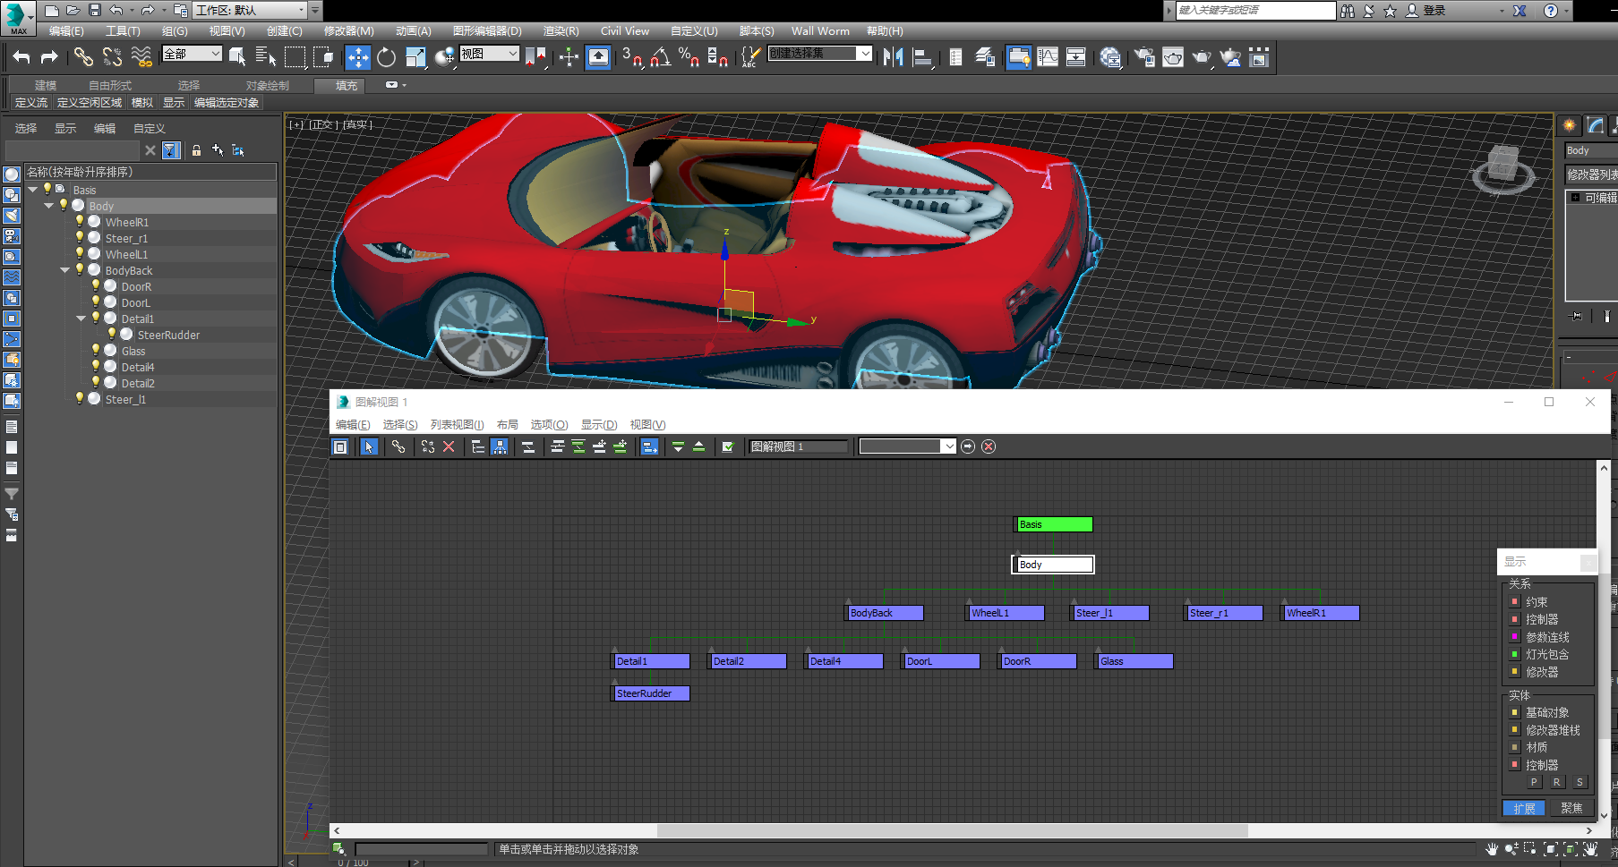Screen dimensions: 1618x867
Task: Click the 扩展 button in display panel
Action: [x=1524, y=809]
